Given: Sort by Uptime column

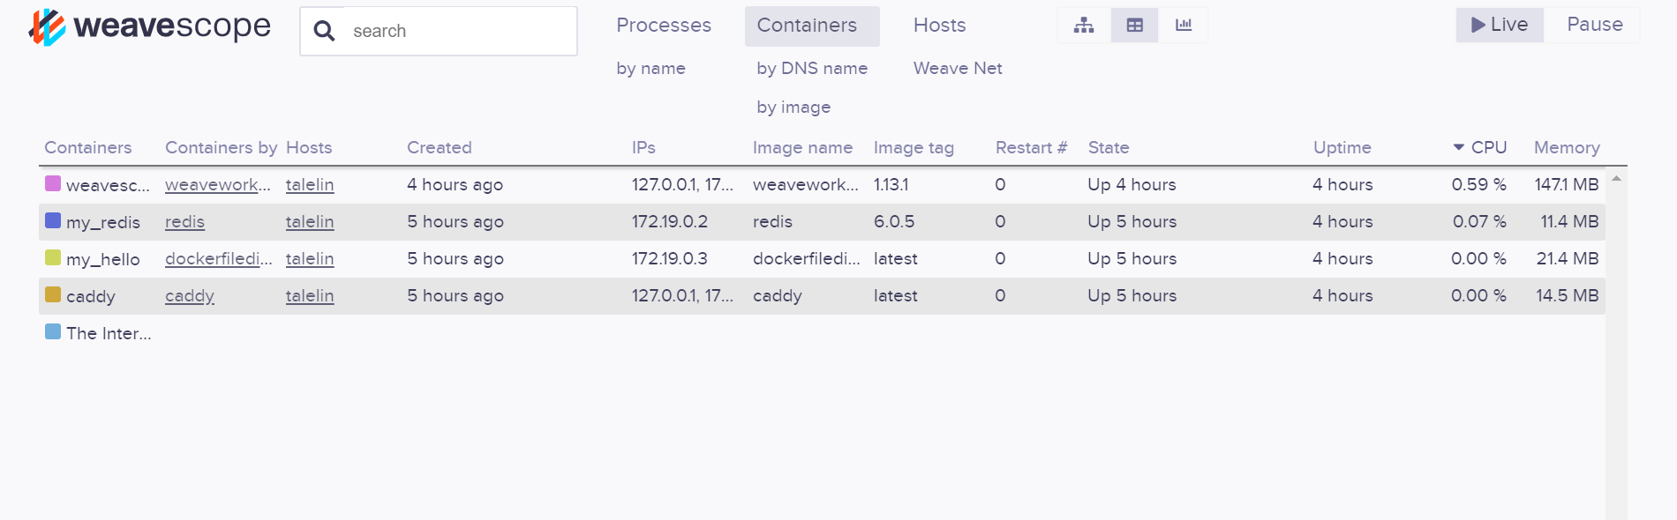Looking at the screenshot, I should [1342, 147].
